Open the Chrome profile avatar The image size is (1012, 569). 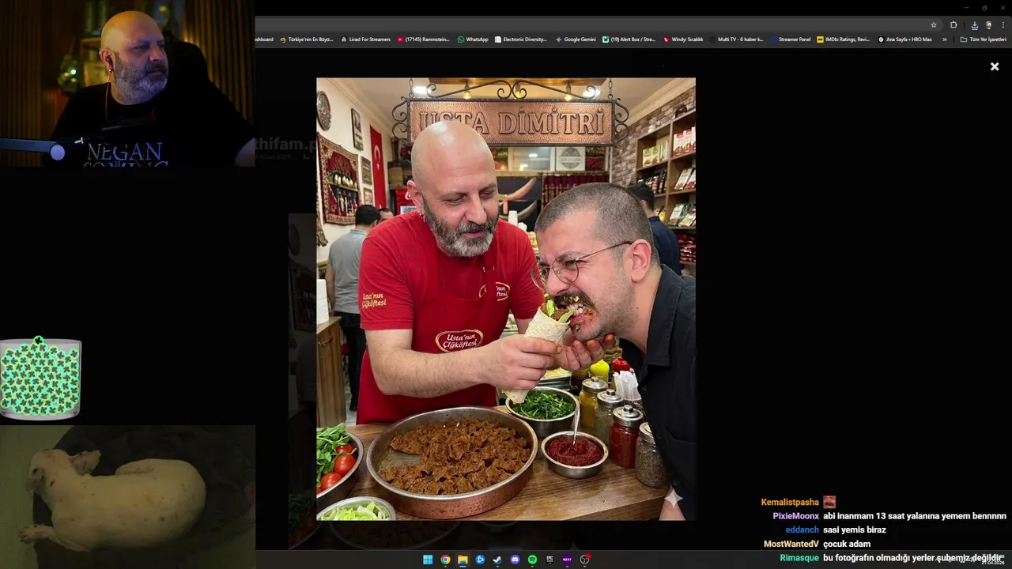[988, 25]
